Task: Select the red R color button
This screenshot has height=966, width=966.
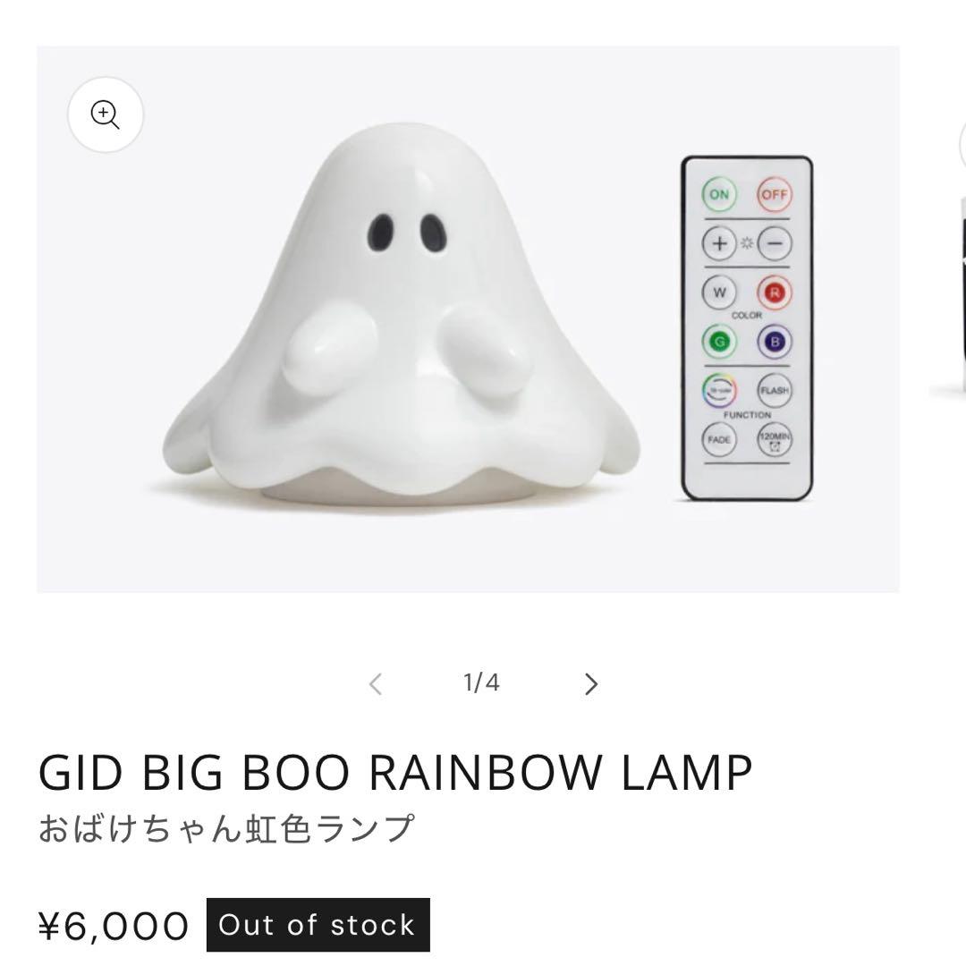Action: coord(775,292)
